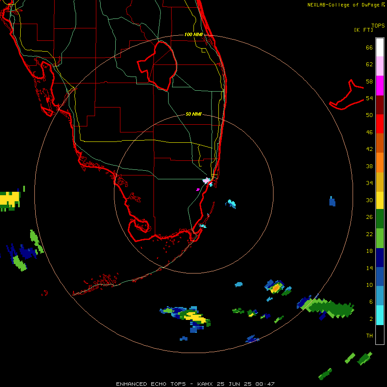This screenshot has width=387, height=387.
Task: Click the TH legend label
Action: (x=369, y=336)
